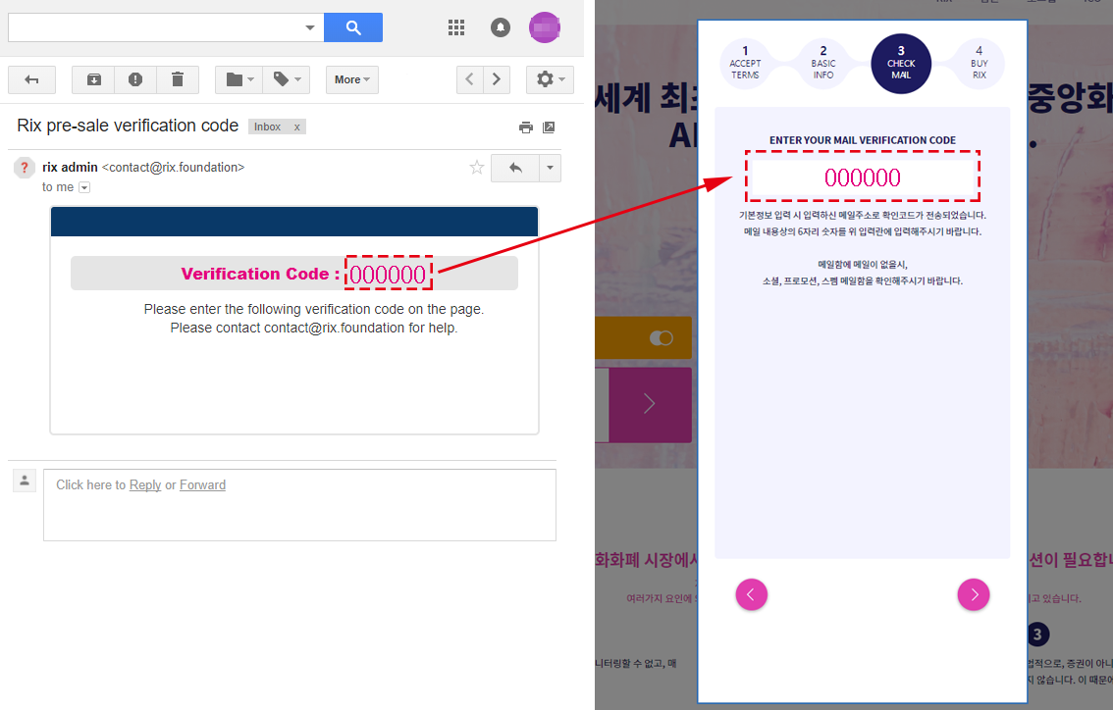
Task: Go to the BUY RIX step
Action: pyautogui.click(x=977, y=63)
